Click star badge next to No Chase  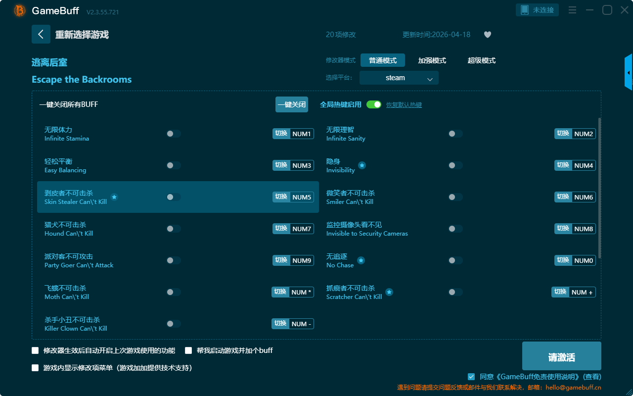click(361, 260)
